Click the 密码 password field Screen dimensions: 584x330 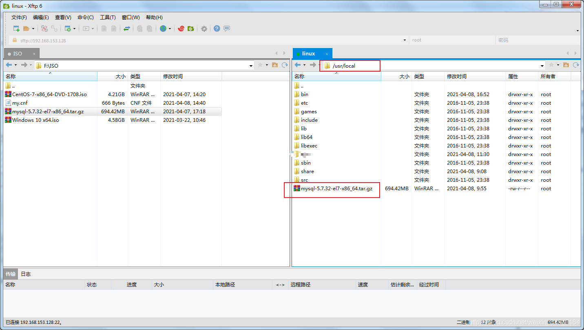coord(538,40)
